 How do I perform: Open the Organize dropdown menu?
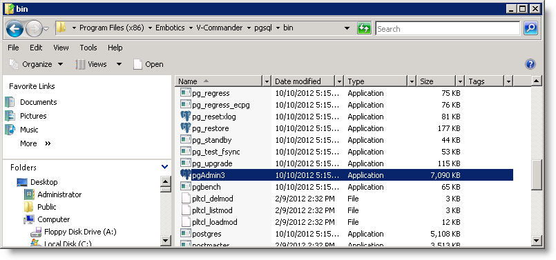tap(36, 64)
